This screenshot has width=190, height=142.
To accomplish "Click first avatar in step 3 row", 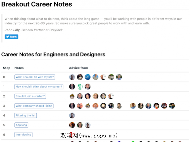I will pos(72,106).
